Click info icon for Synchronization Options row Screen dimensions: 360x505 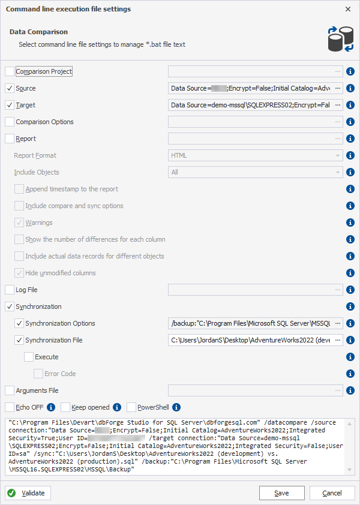coord(350,323)
